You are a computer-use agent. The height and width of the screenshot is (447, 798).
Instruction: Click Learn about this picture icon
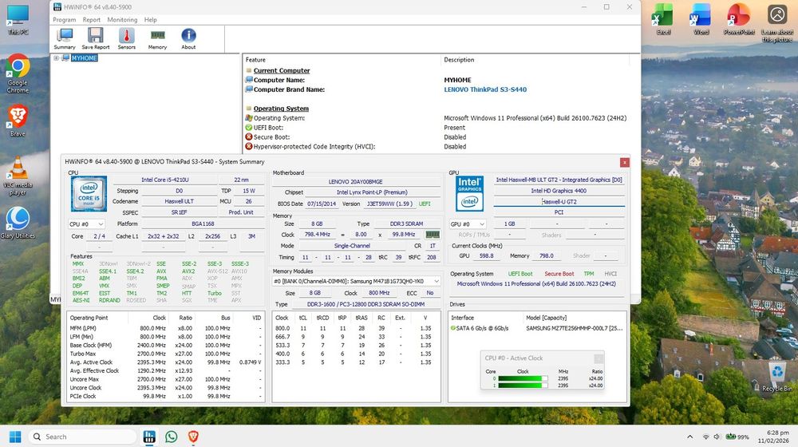pyautogui.click(x=777, y=23)
